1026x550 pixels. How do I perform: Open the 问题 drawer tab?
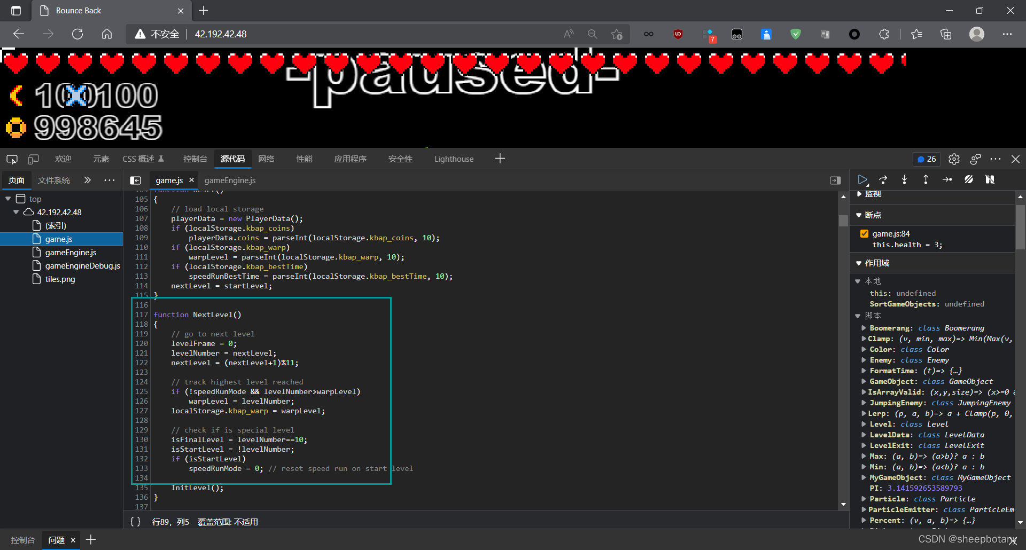click(56, 540)
